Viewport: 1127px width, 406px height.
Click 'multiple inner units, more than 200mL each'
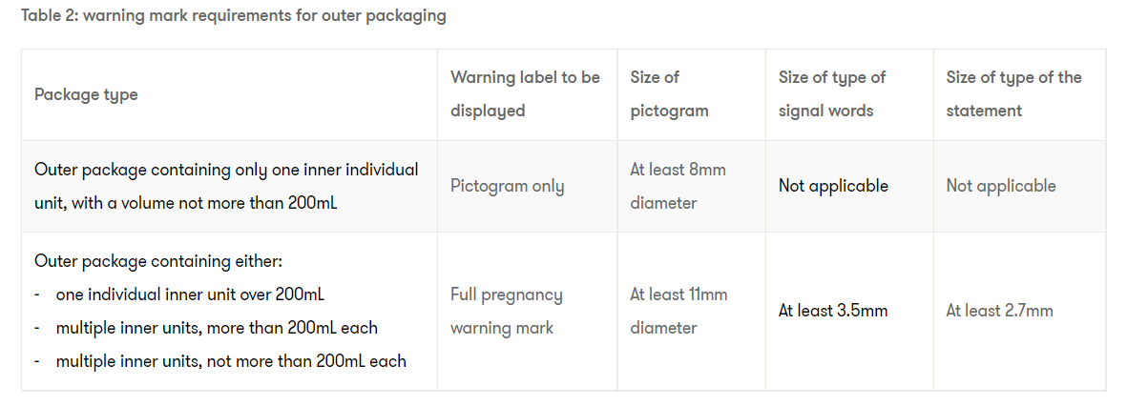pyautogui.click(x=217, y=328)
